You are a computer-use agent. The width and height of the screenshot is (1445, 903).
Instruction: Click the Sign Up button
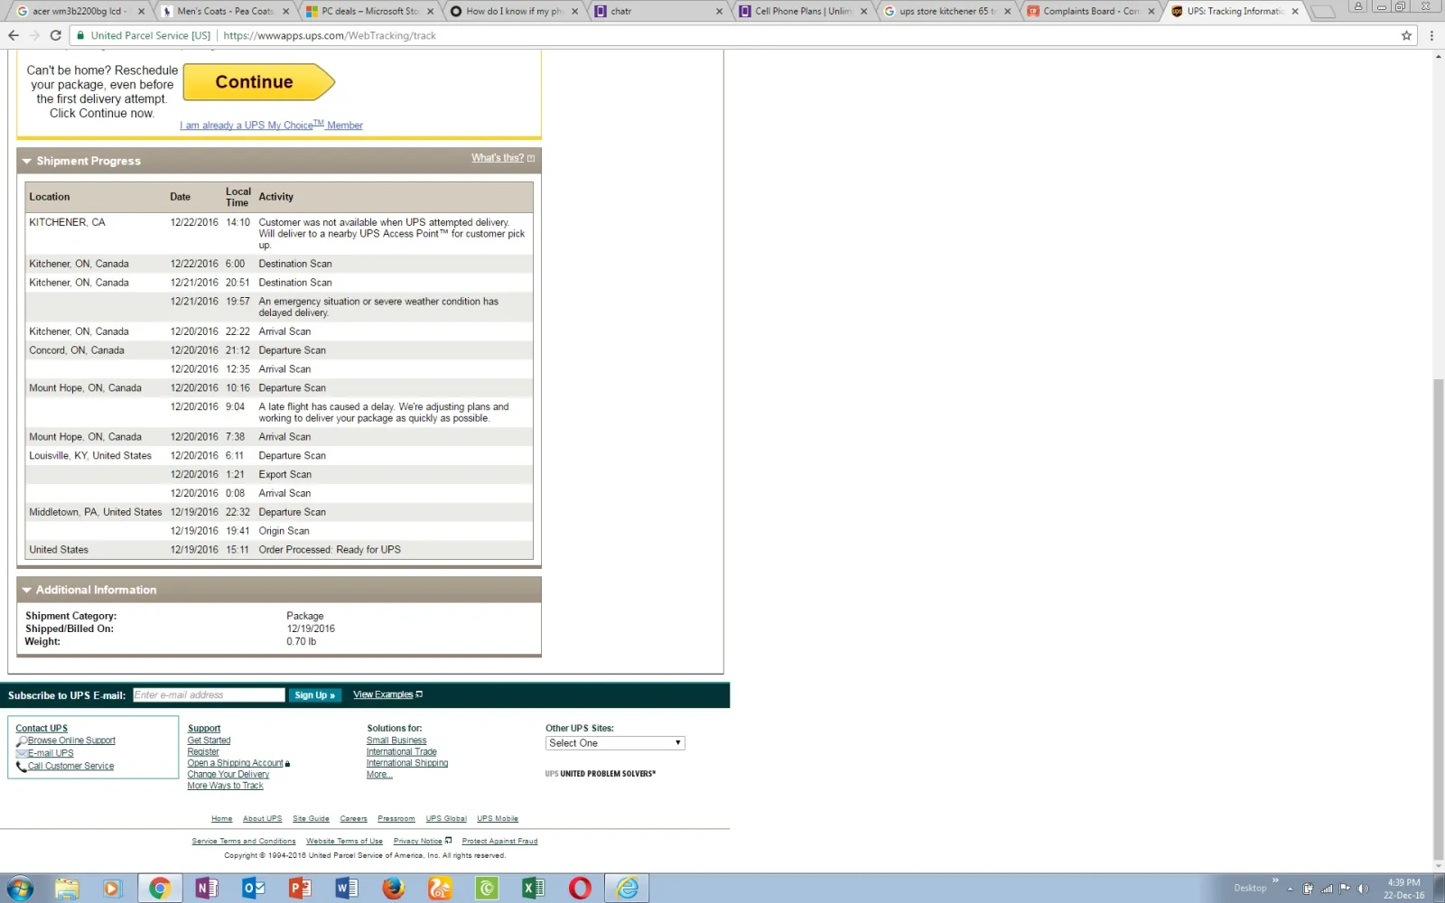pyautogui.click(x=314, y=695)
